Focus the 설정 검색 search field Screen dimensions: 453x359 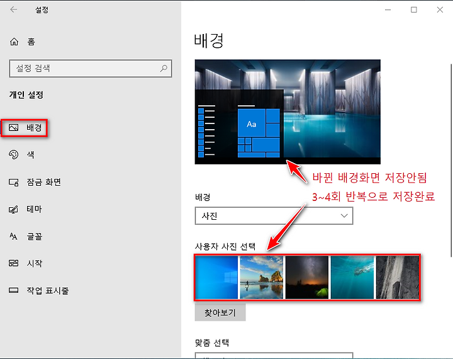click(x=91, y=68)
